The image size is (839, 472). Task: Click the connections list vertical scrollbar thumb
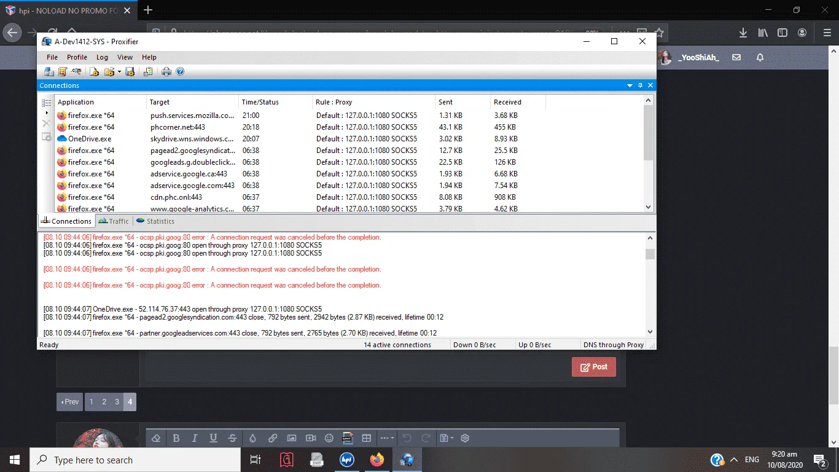[x=649, y=133]
